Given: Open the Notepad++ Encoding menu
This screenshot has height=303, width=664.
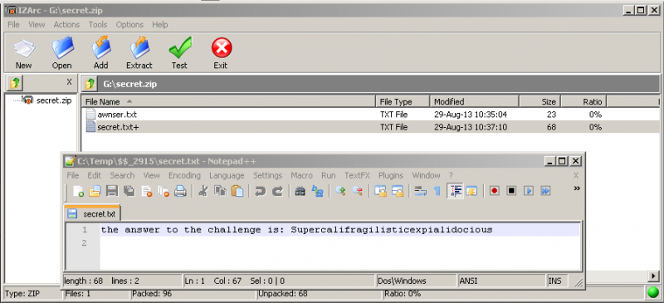Looking at the screenshot, I should 184,175.
